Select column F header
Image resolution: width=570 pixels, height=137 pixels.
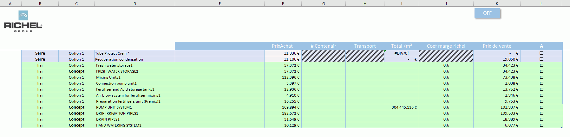point(283,3)
